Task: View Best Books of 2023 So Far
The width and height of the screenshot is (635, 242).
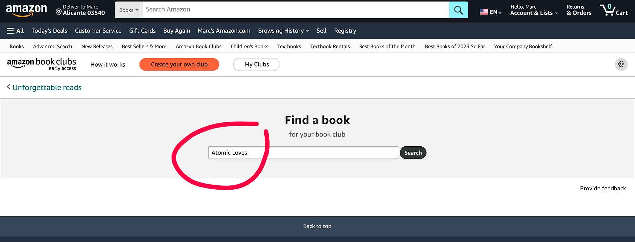Action: (455, 46)
